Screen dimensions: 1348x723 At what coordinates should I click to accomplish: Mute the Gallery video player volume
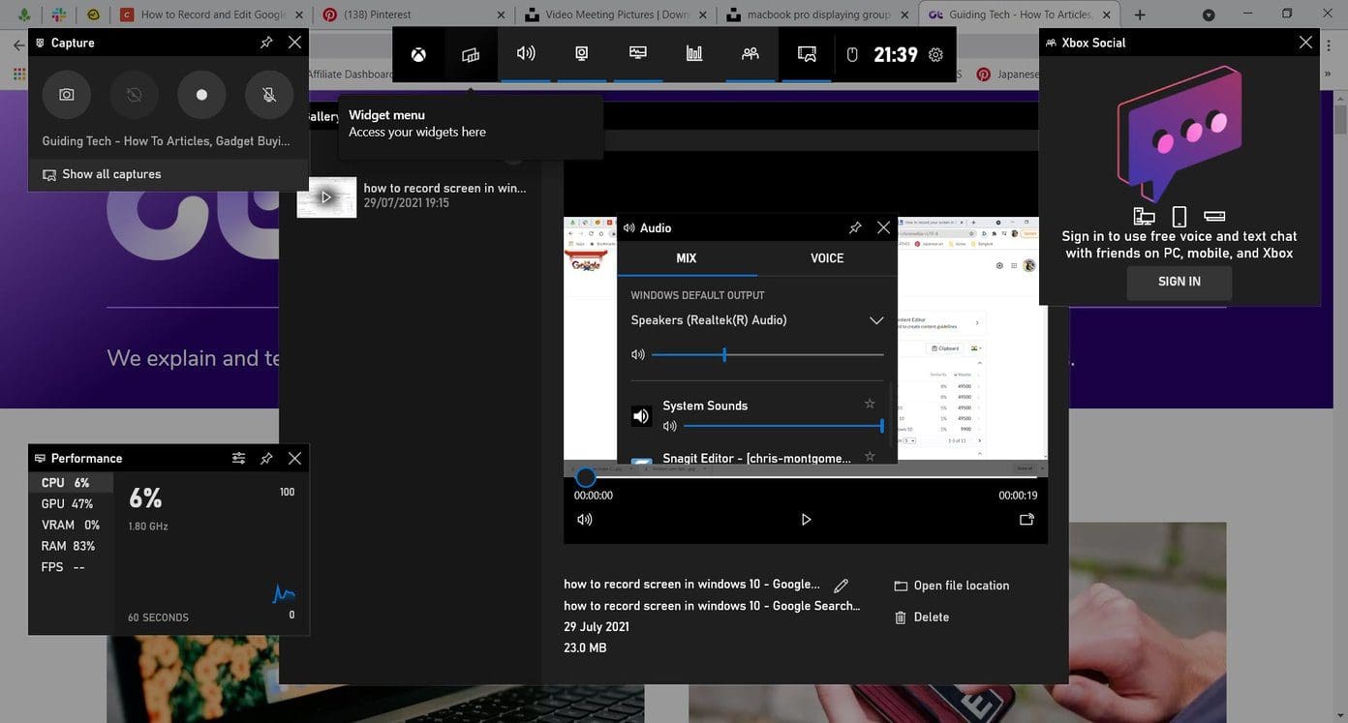pyautogui.click(x=585, y=520)
